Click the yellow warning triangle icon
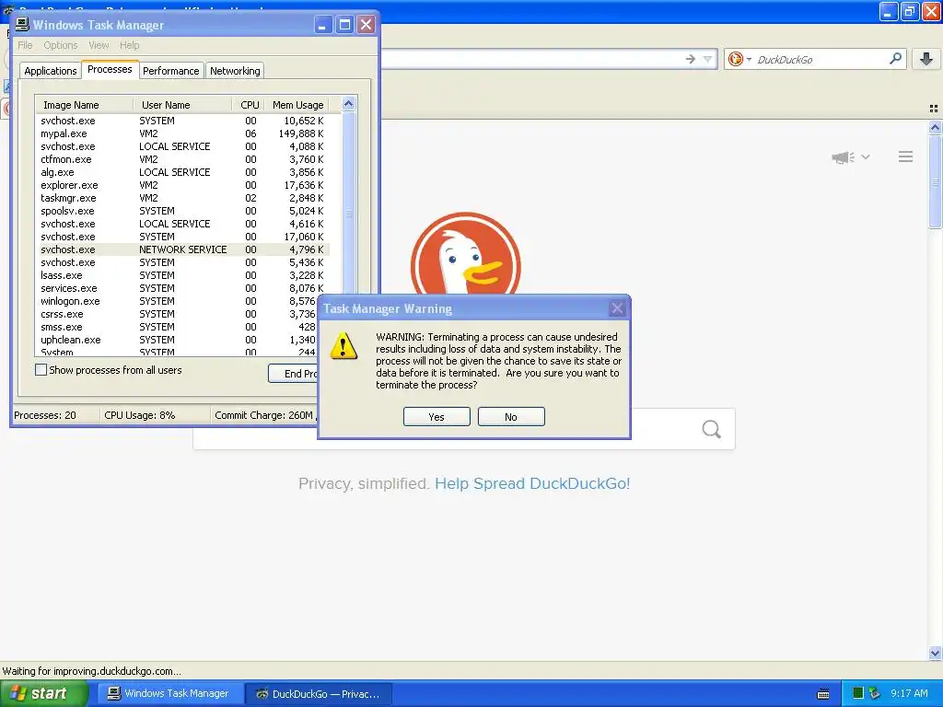Image resolution: width=943 pixels, height=707 pixels. pos(343,347)
